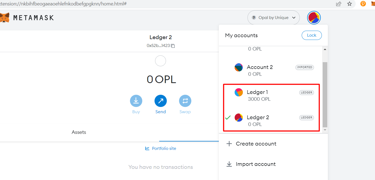Switch to the Assets tab
Viewport: 375px width, 180px height.
[x=79, y=132]
